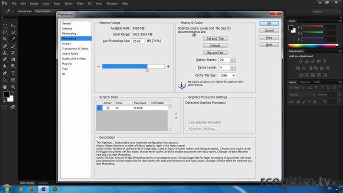Go to the Next preferences page
Viewport: 343px width, 193px height.
click(x=269, y=44)
